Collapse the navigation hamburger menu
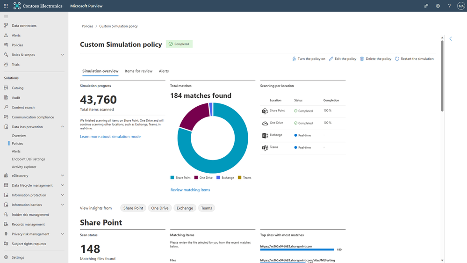Viewport: 467px width, 263px height. [6, 17]
